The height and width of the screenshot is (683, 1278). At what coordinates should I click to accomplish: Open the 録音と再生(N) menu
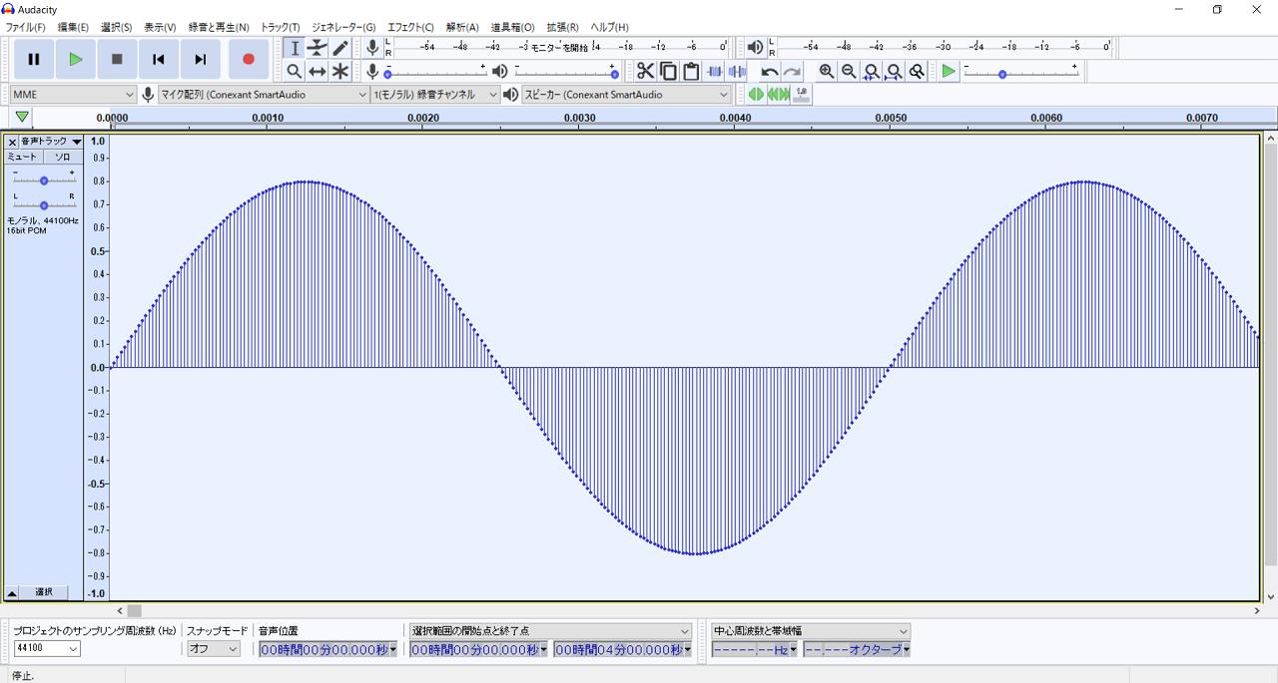219,27
